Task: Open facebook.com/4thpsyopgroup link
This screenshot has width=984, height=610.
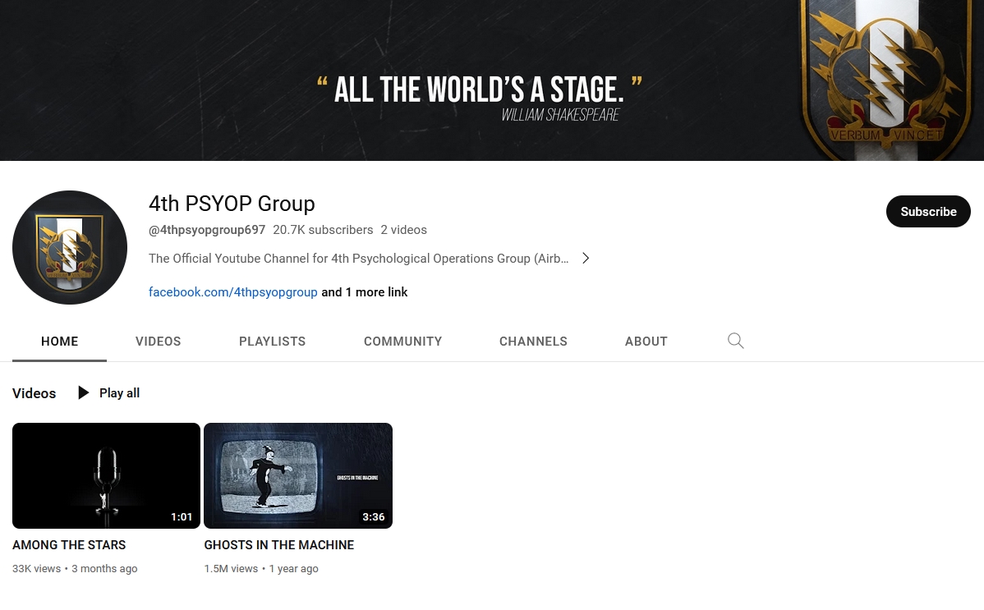Action: click(x=232, y=291)
